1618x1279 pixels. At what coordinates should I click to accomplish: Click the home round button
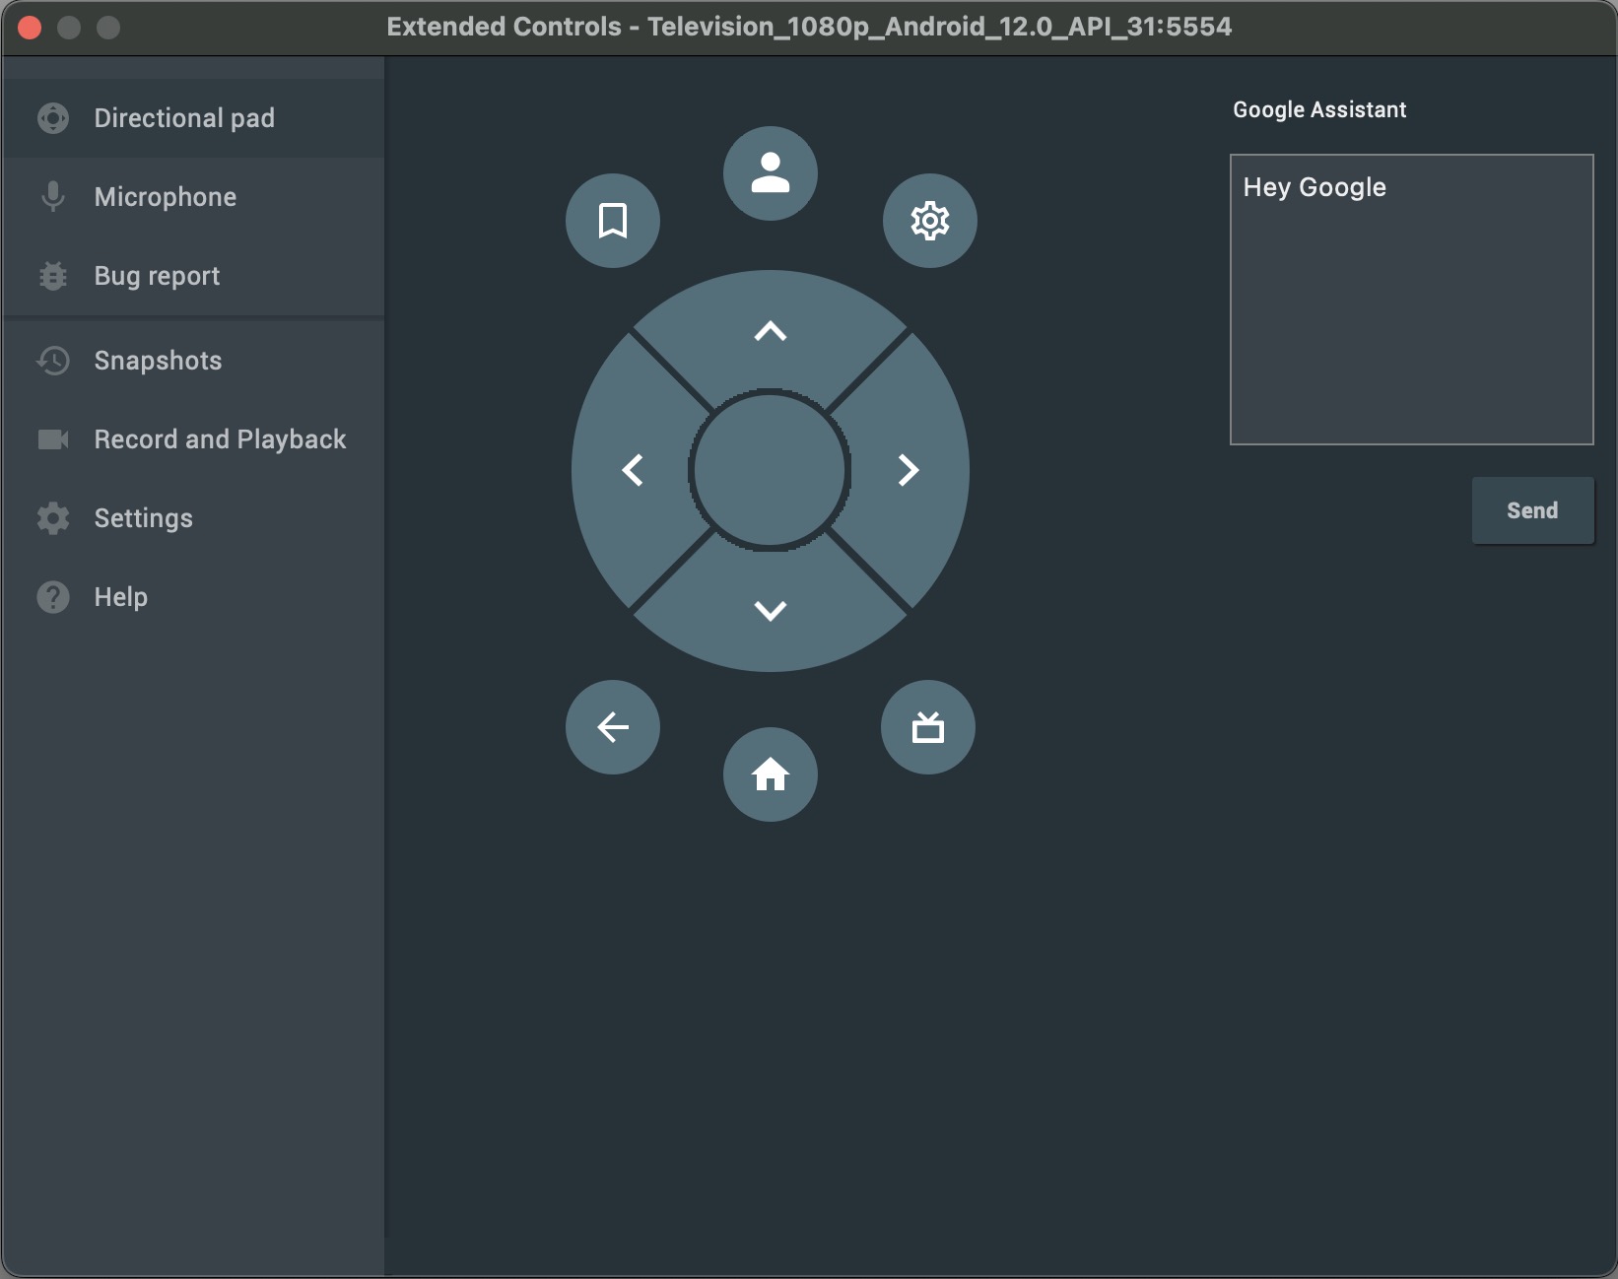tap(771, 774)
